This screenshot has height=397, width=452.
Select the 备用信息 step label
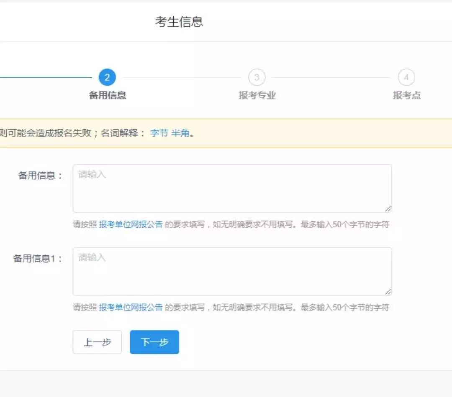point(108,95)
